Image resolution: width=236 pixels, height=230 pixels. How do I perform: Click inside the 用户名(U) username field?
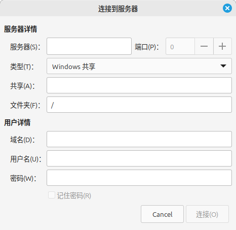[139, 158]
